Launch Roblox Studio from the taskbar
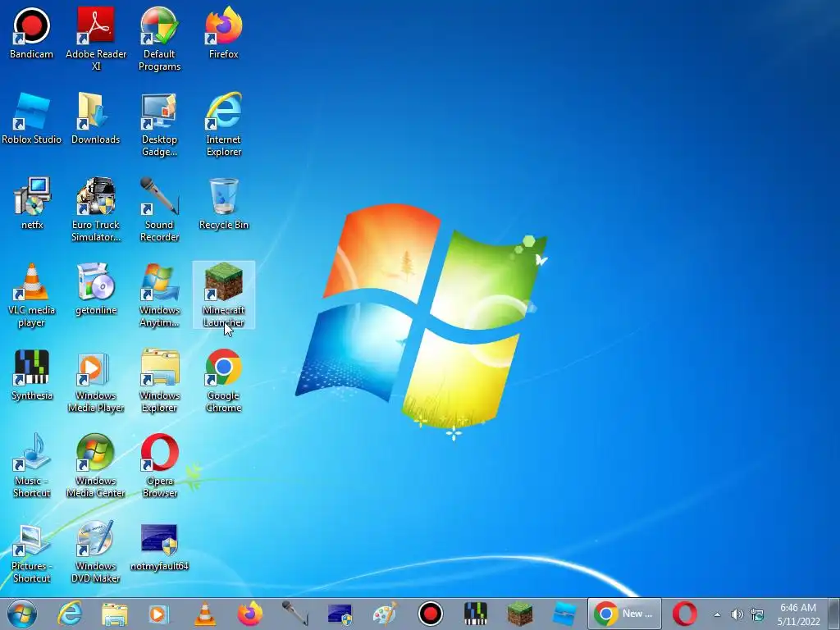 (x=564, y=614)
